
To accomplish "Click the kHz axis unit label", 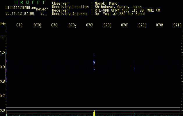I will pyautogui.click(x=3, y=24).
